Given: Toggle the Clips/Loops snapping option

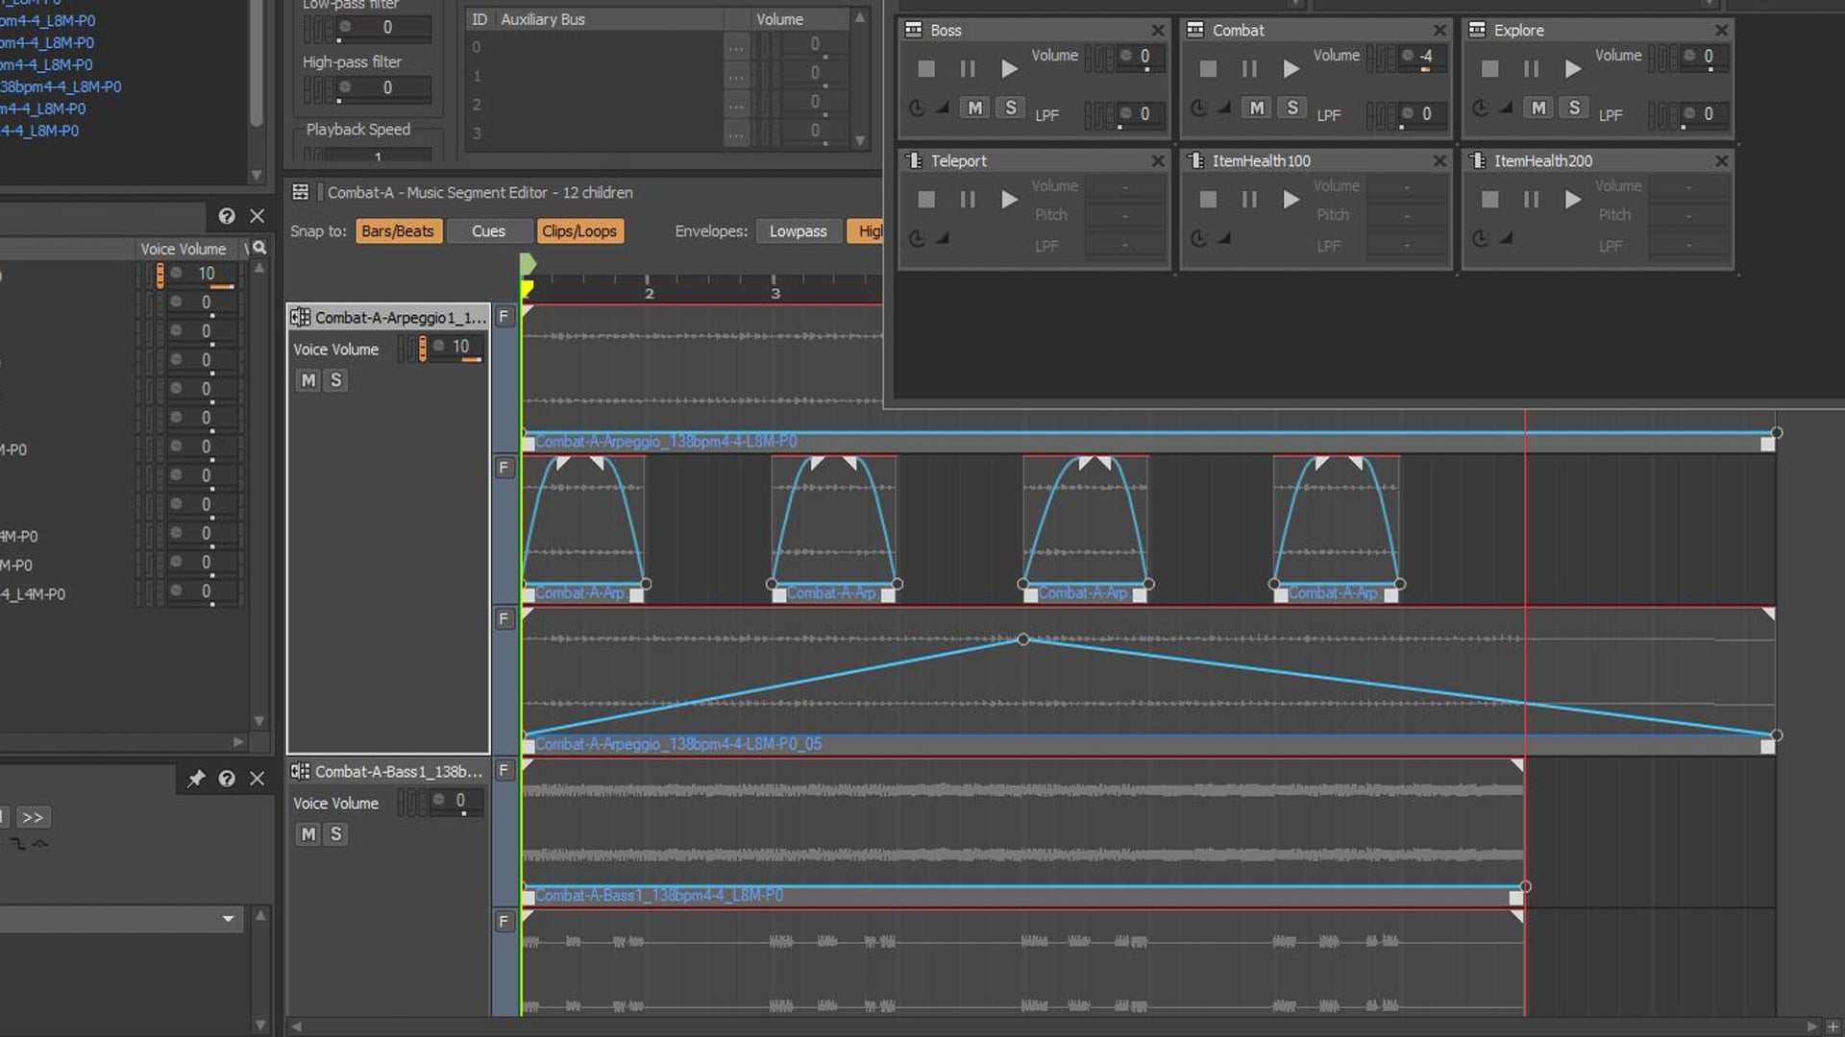Looking at the screenshot, I should point(580,230).
